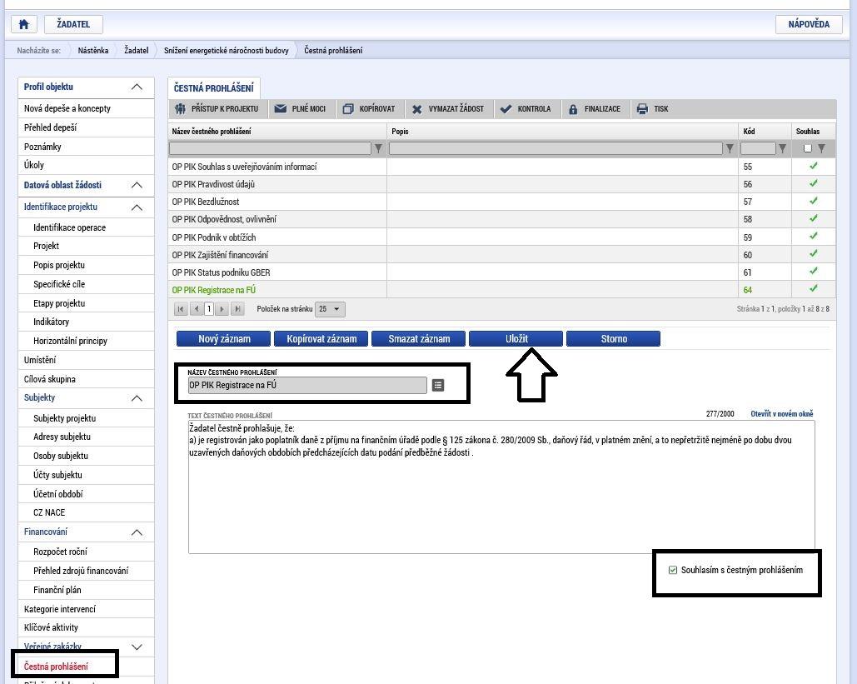Save with the Uložit button
This screenshot has width=857, height=684.
tap(516, 339)
